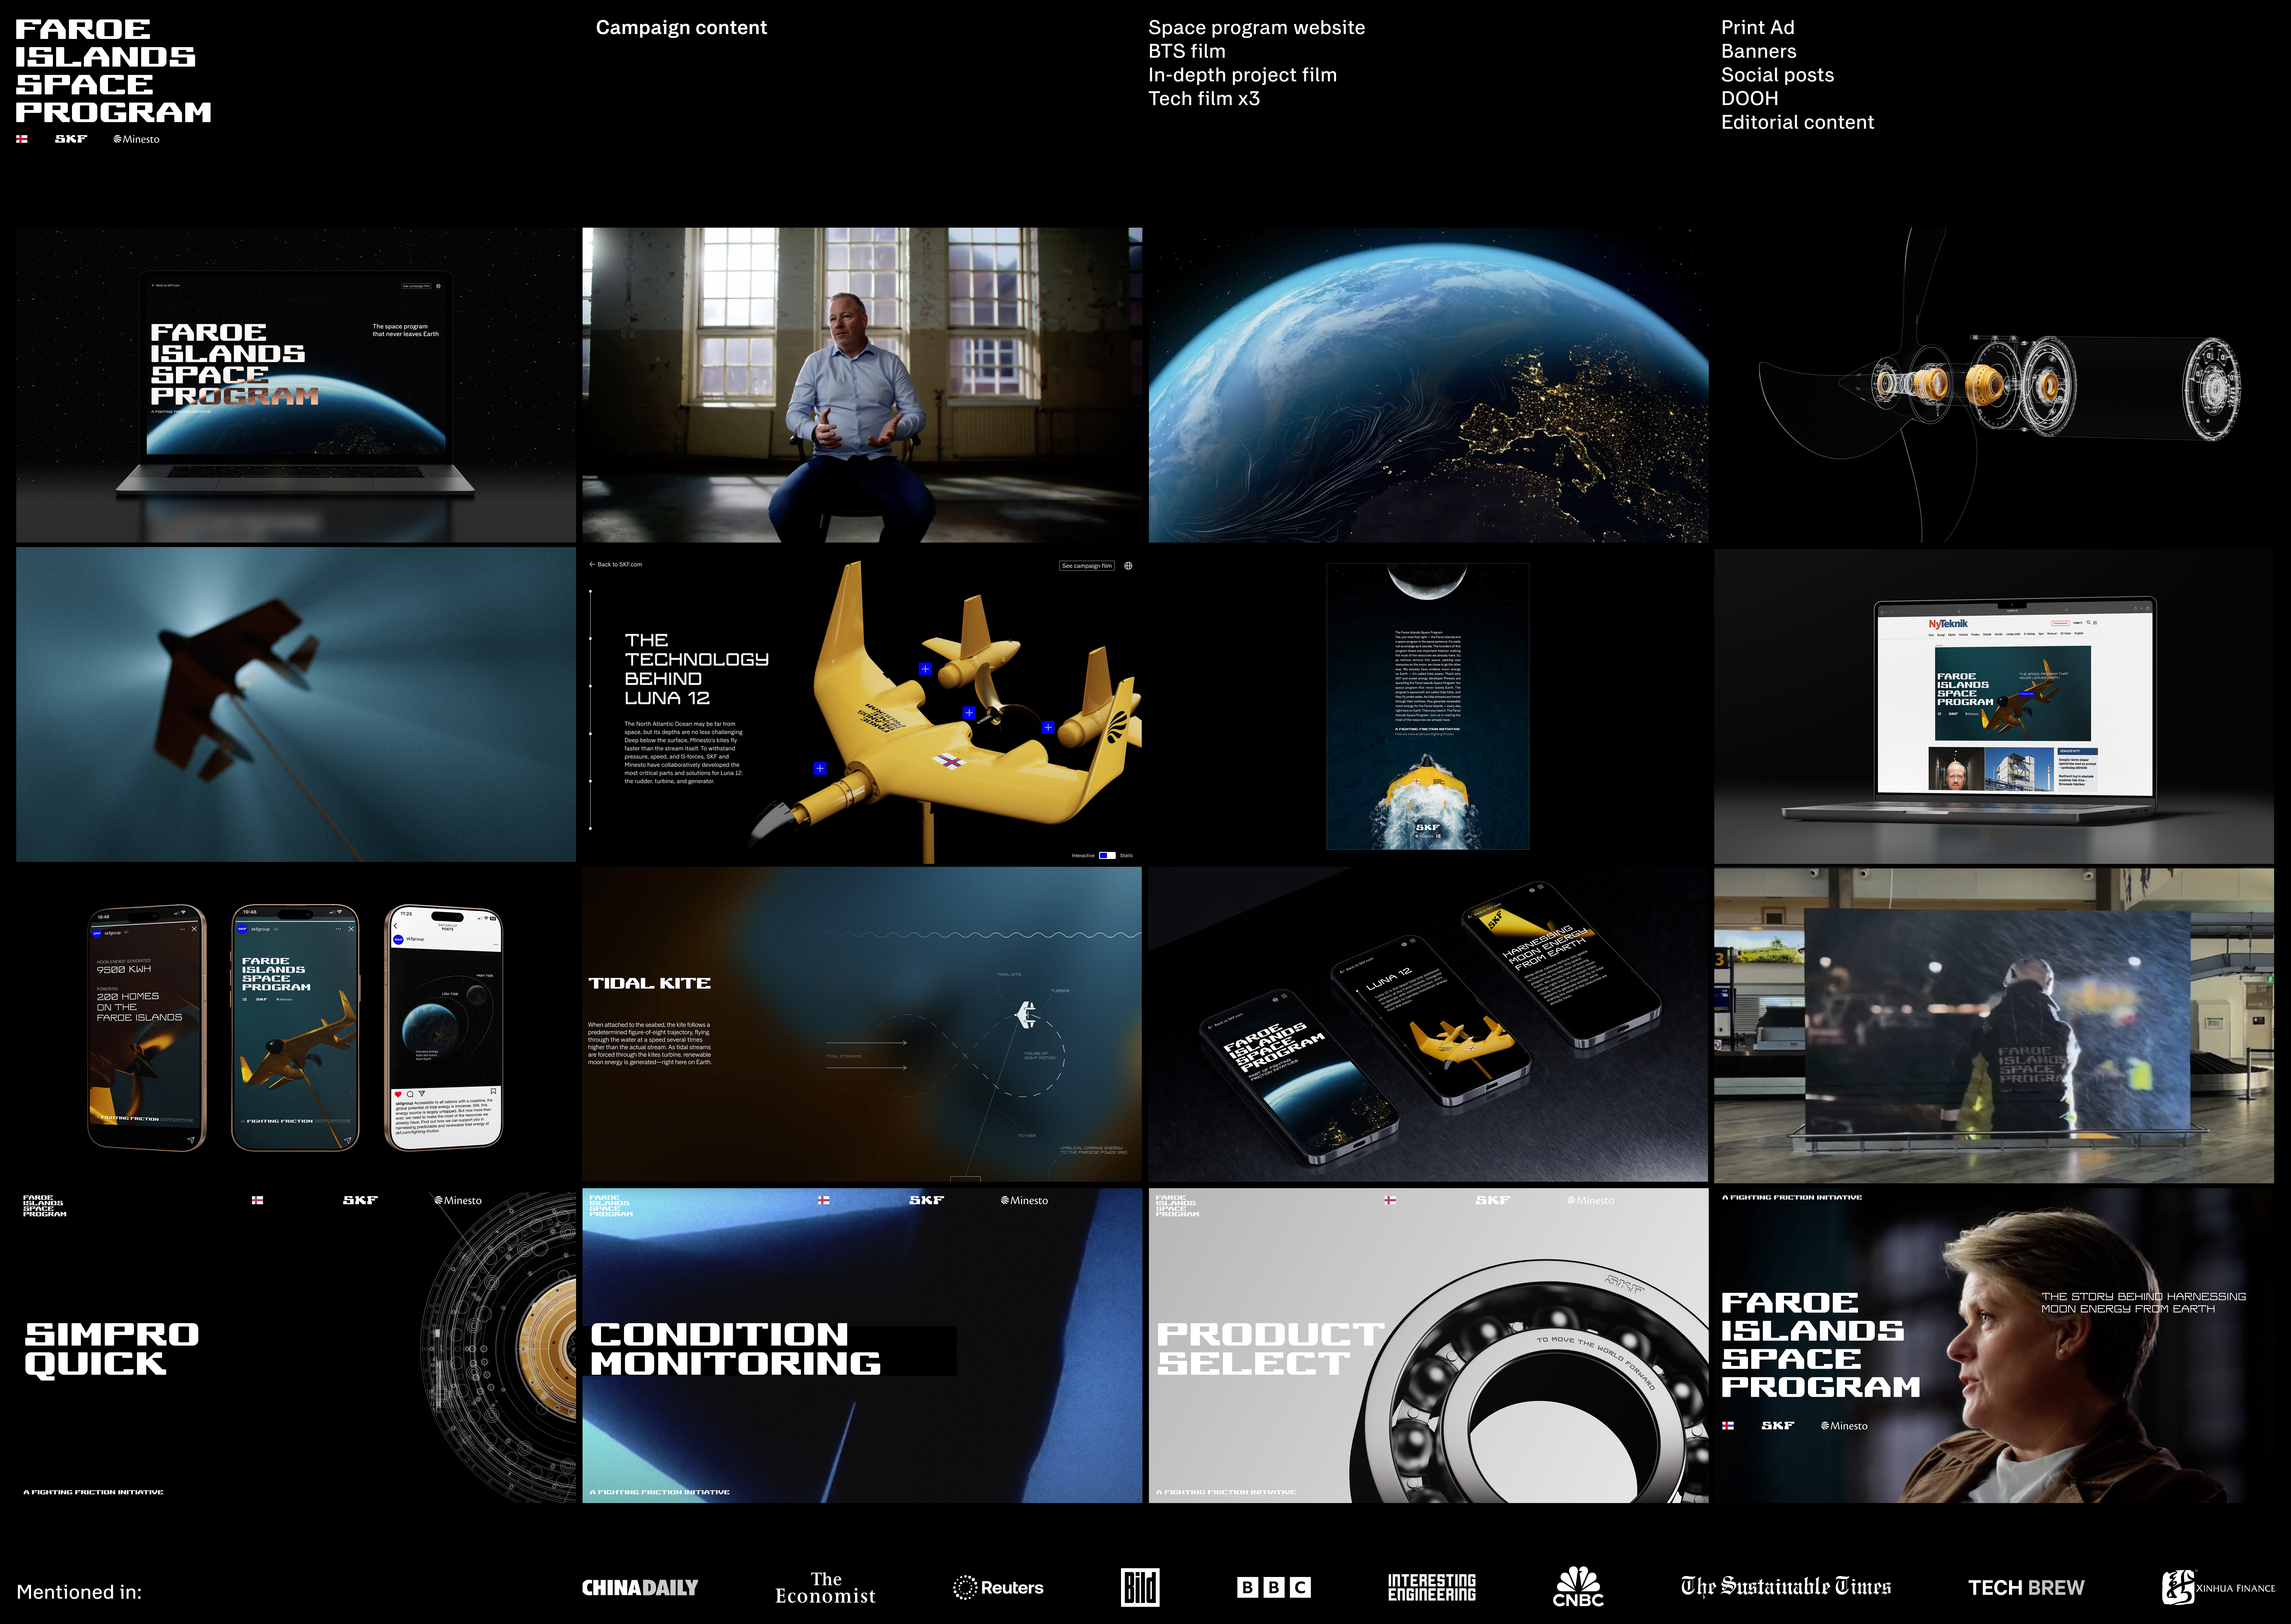Click the globe language icon on Luna 12 page
This screenshot has width=2291, height=1624.
[x=1128, y=566]
